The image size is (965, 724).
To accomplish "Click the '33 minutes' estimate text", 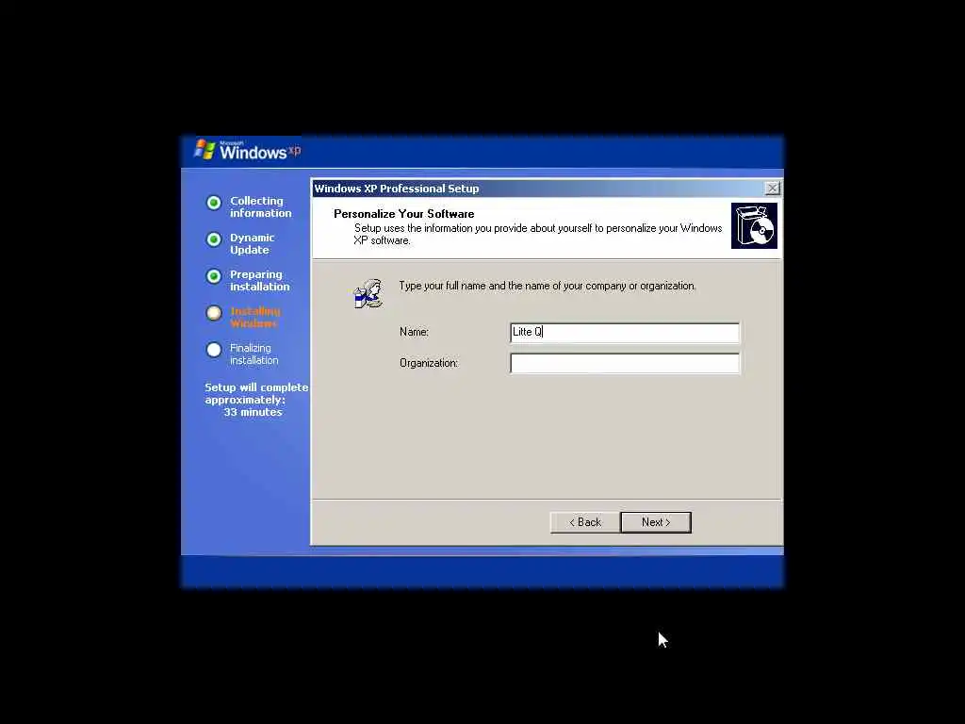I will 253,412.
